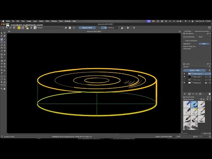Unlock the Background layer lock icon
The width and height of the screenshot is (212, 159).
[x=206, y=83]
